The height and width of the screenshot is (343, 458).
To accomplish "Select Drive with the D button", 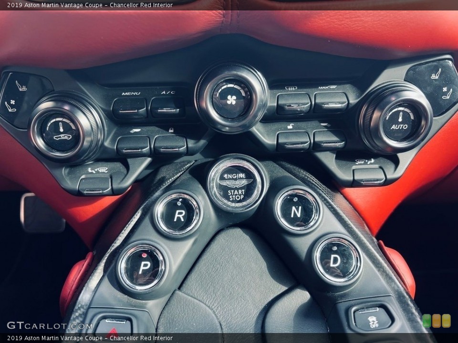I will point(338,260).
